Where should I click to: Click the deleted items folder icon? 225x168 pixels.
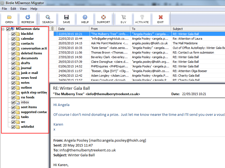(17, 54)
